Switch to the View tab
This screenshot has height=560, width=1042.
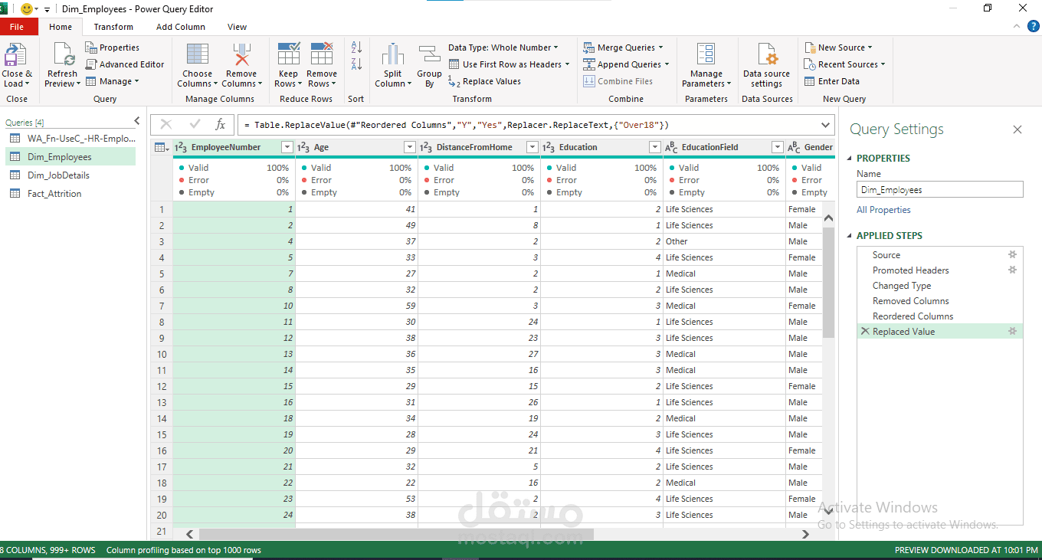tap(237, 27)
